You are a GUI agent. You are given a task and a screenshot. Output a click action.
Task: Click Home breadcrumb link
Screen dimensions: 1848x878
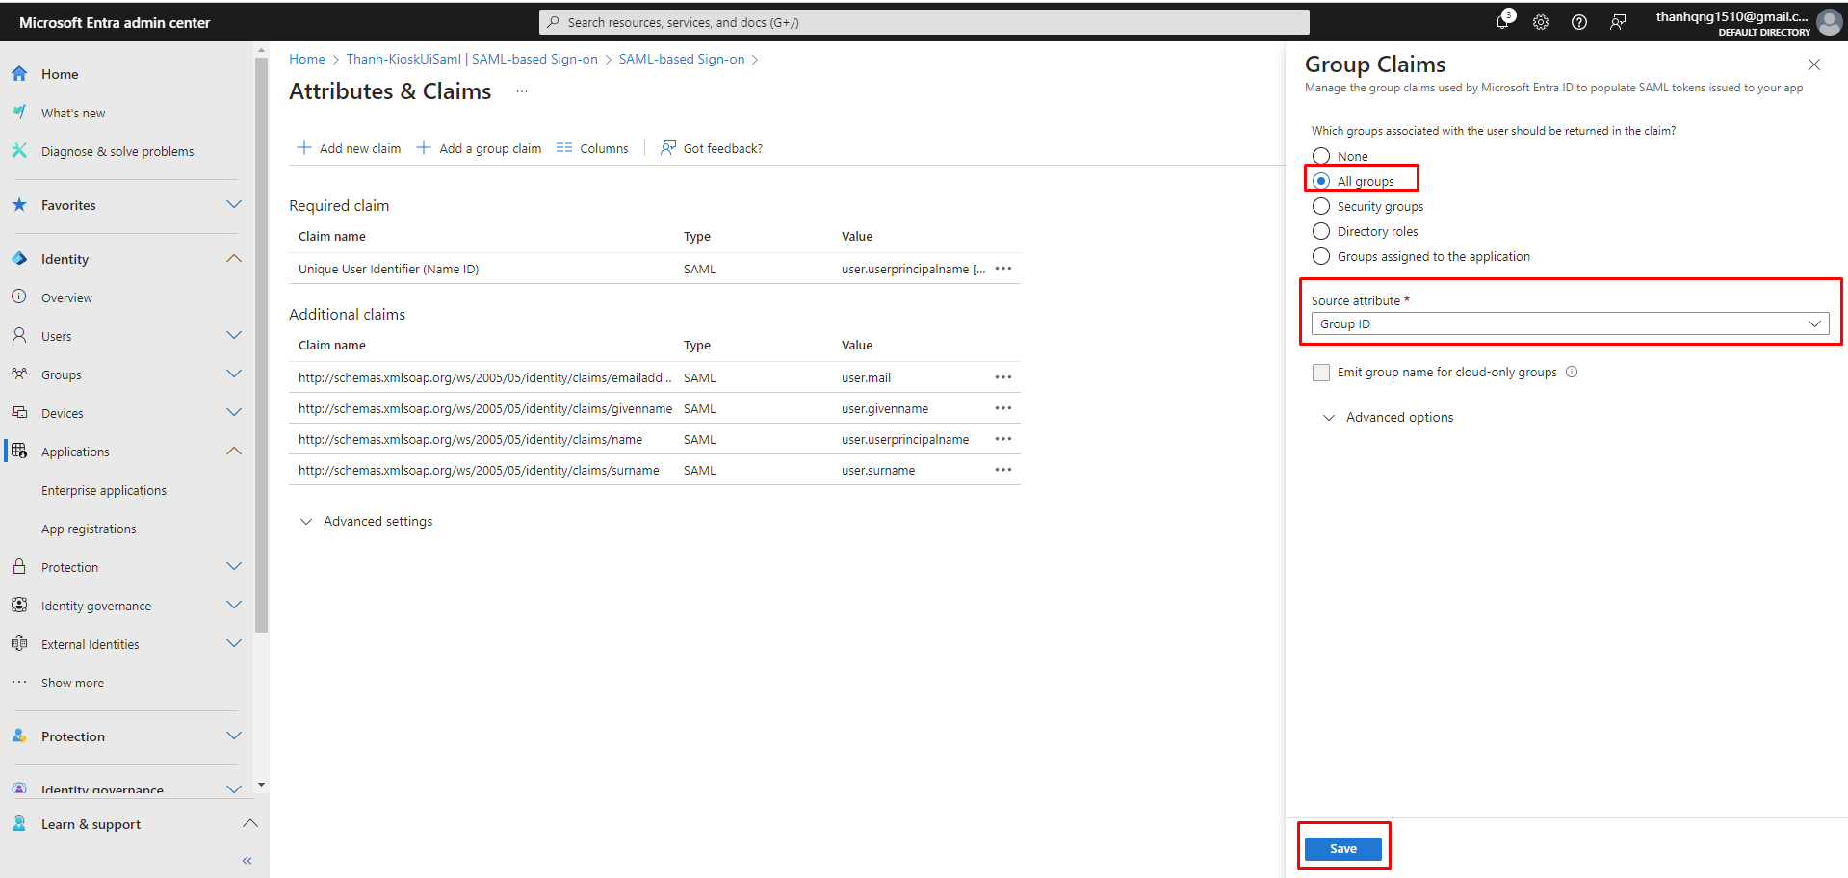pyautogui.click(x=307, y=59)
